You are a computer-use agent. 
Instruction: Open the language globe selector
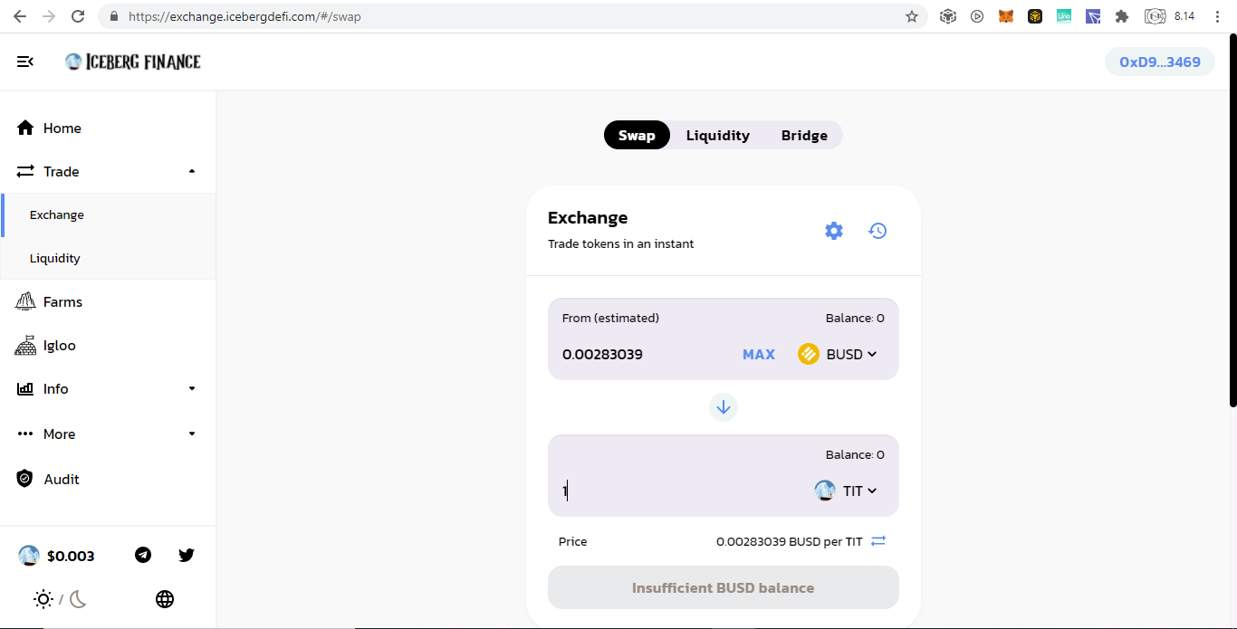coord(165,599)
